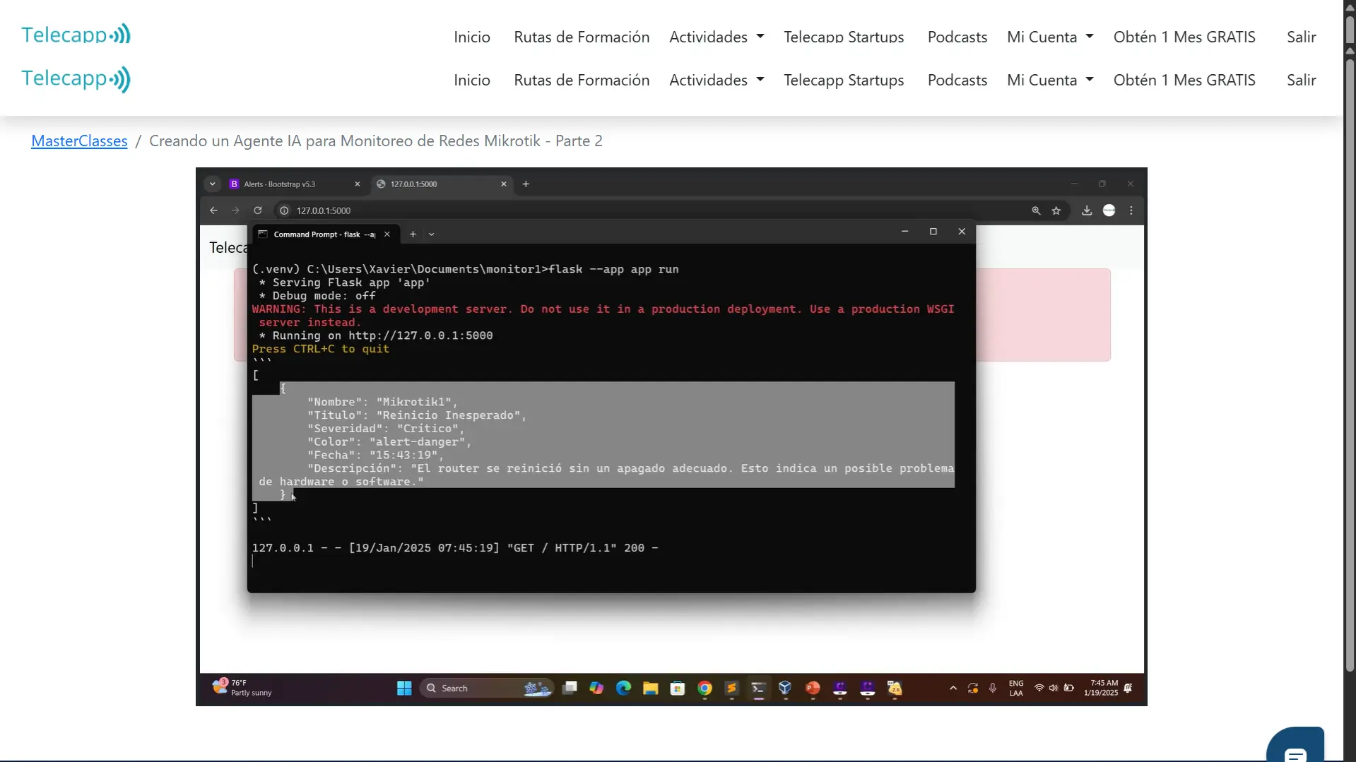
Task: Open PowerPoint from the taskbar
Action: (x=813, y=688)
